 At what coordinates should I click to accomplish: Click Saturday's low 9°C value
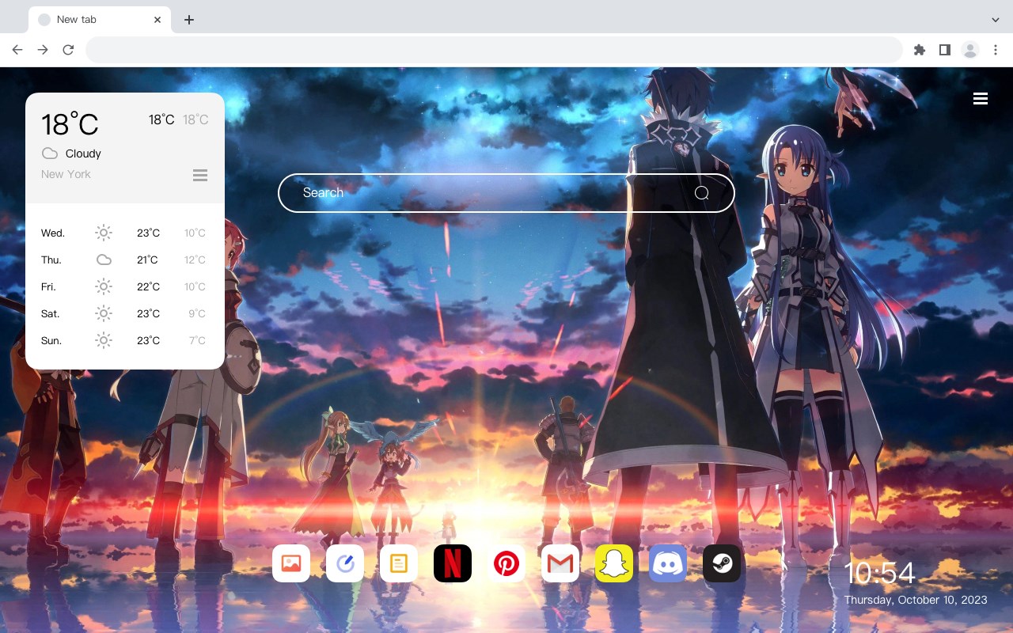[x=197, y=314]
